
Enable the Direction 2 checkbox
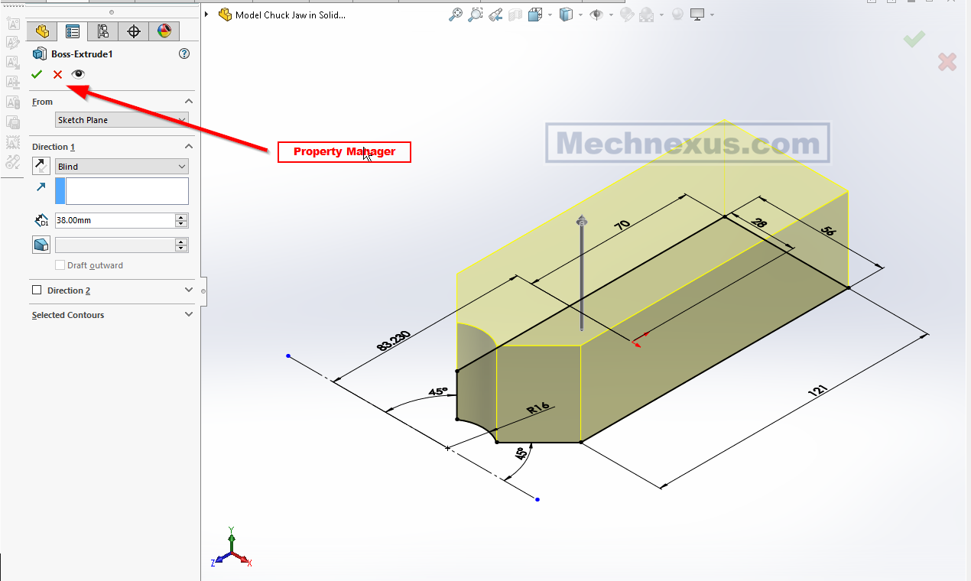[37, 290]
